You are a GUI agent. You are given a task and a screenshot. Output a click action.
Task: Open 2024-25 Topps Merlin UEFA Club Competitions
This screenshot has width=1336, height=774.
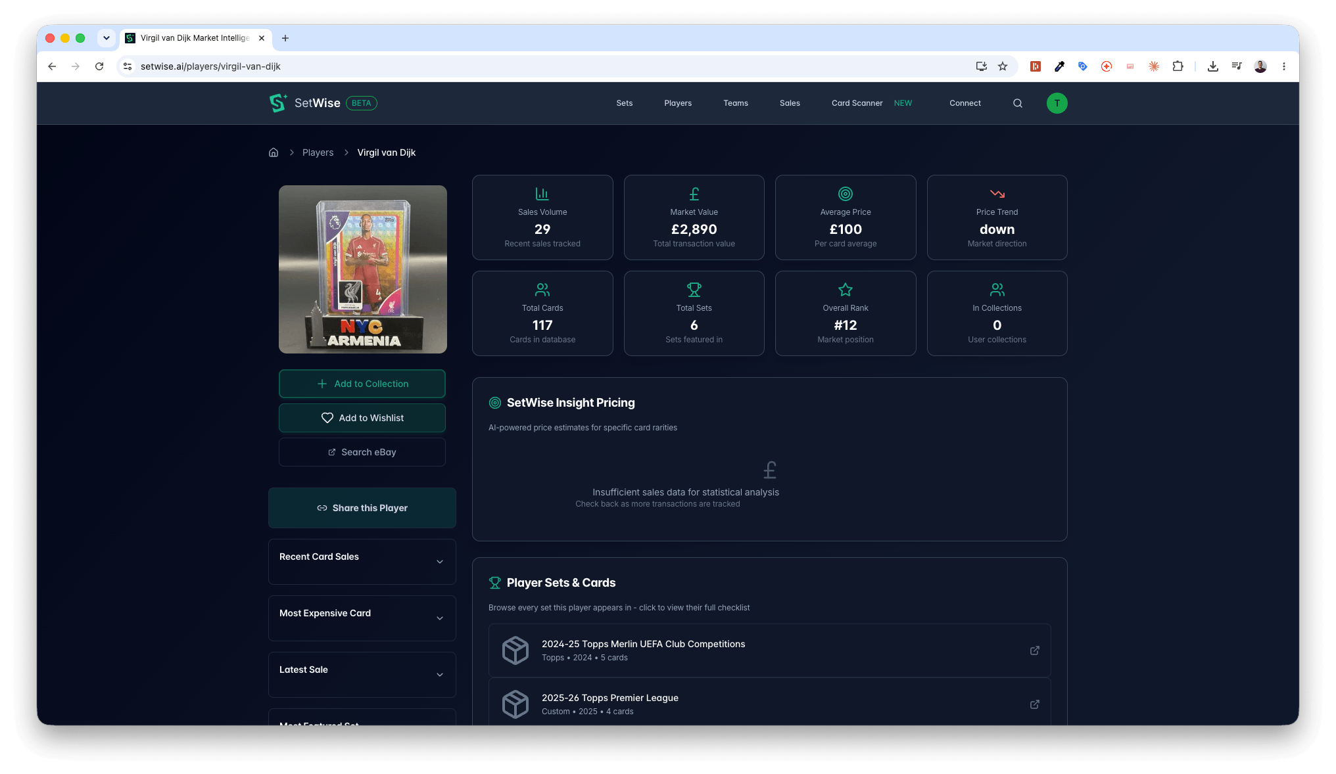pos(769,650)
